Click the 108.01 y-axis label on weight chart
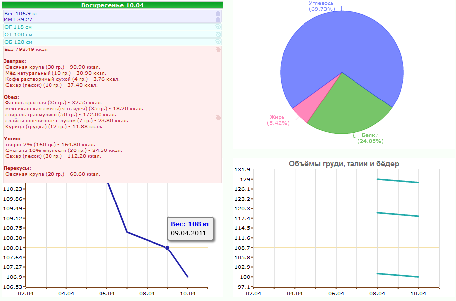 point(12,248)
